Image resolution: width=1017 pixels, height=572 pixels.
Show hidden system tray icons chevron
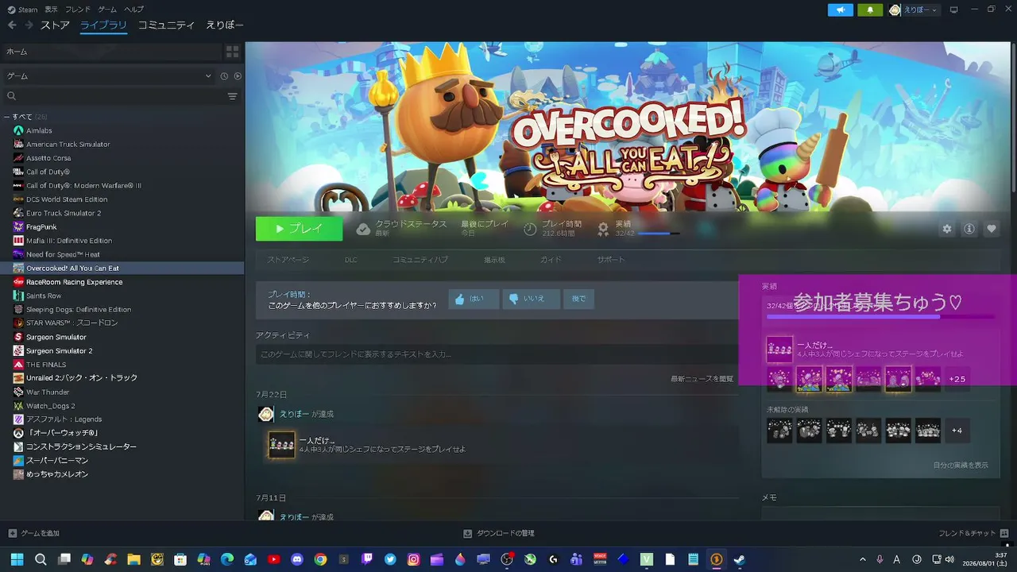click(863, 559)
